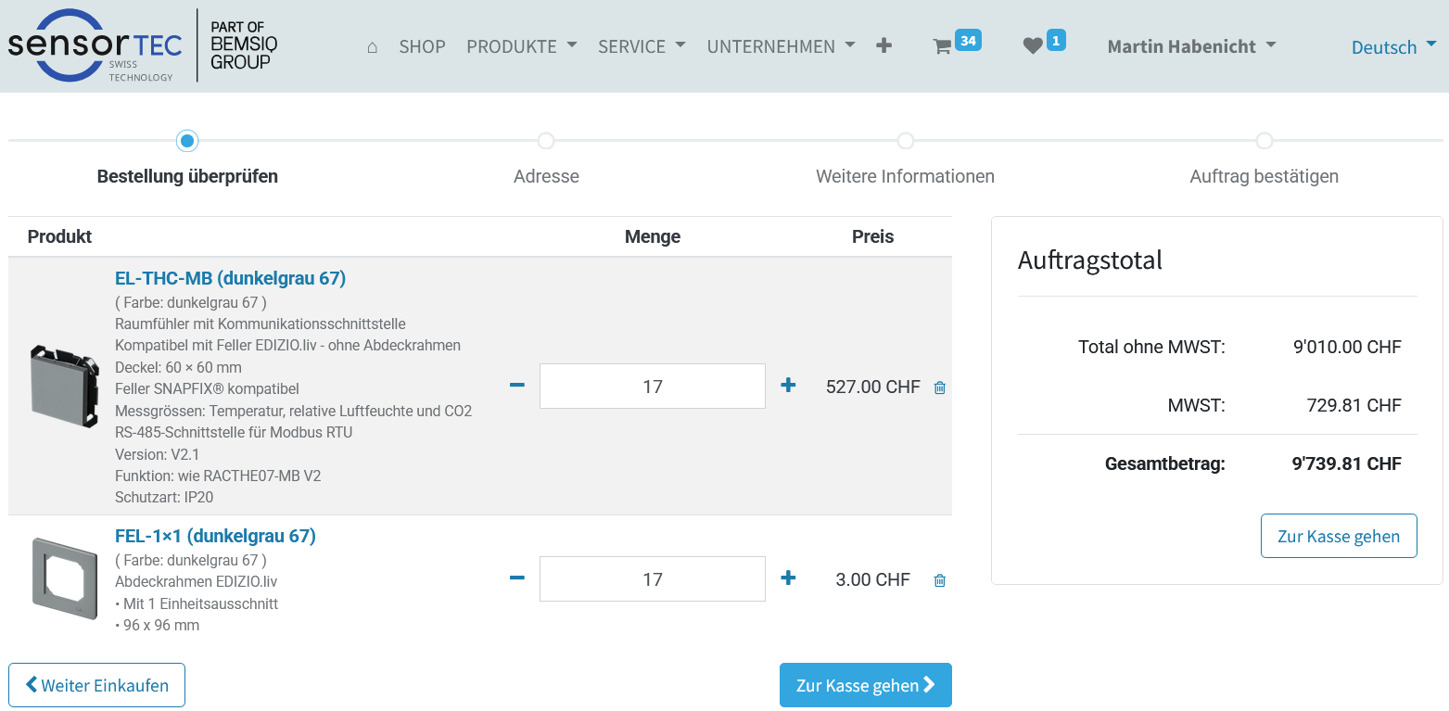This screenshot has width=1449, height=711.
Task: Click the 3.00 CHF price
Action: [872, 579]
